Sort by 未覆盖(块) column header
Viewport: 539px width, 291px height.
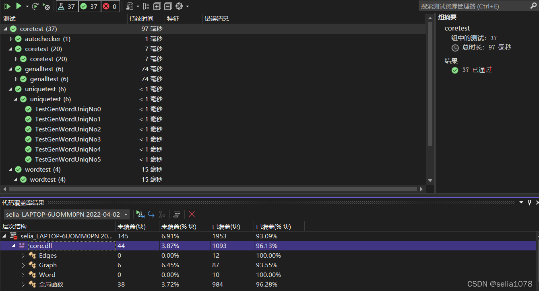(x=137, y=227)
